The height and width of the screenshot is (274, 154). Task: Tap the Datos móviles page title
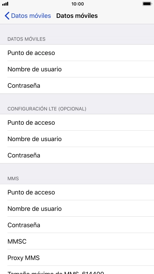coord(77,16)
